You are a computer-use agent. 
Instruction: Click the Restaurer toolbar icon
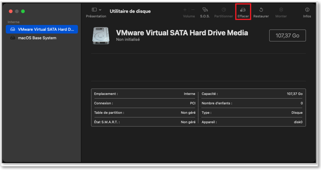point(261,10)
